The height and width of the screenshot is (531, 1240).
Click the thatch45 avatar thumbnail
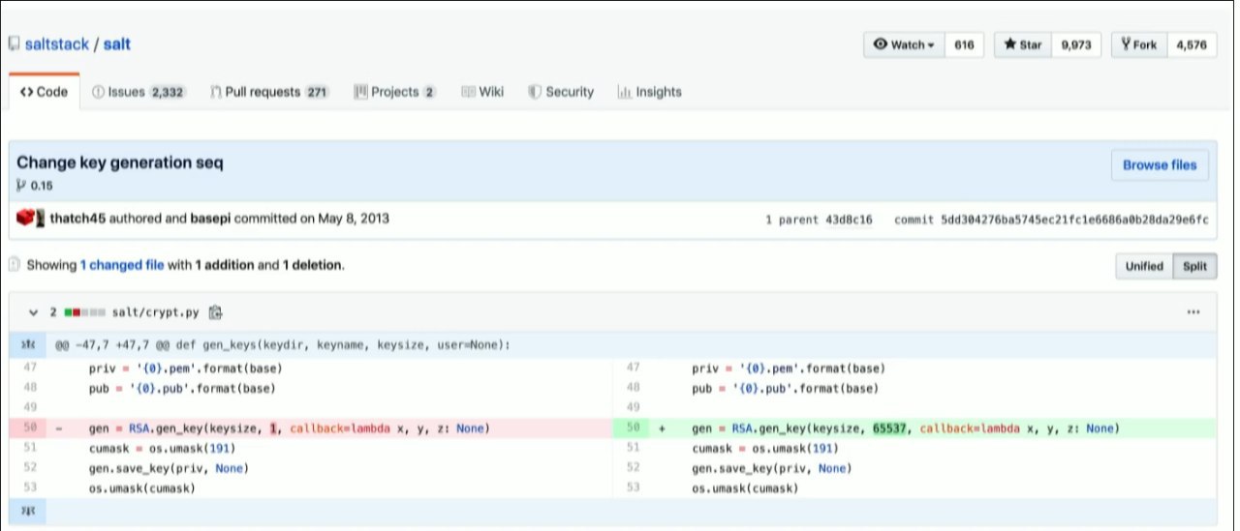(x=25, y=219)
